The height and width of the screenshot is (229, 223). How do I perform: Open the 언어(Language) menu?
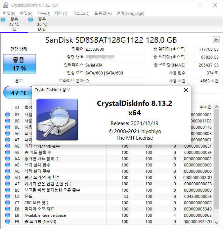tap(130, 14)
